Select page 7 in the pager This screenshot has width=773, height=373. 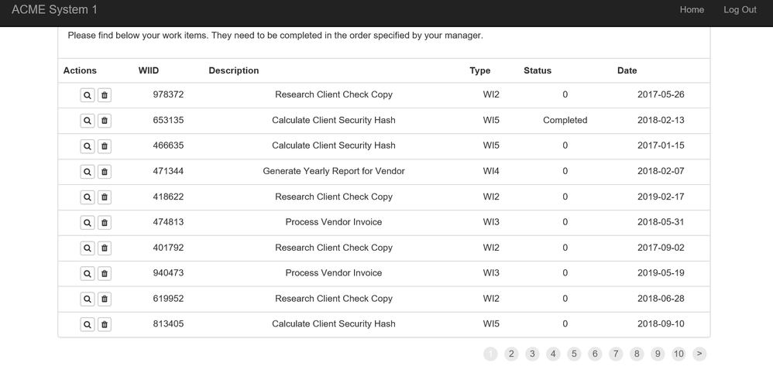pyautogui.click(x=616, y=354)
